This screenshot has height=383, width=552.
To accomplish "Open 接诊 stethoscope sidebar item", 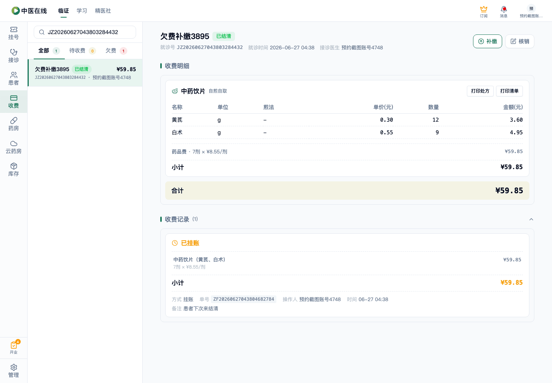I will 13,56.
